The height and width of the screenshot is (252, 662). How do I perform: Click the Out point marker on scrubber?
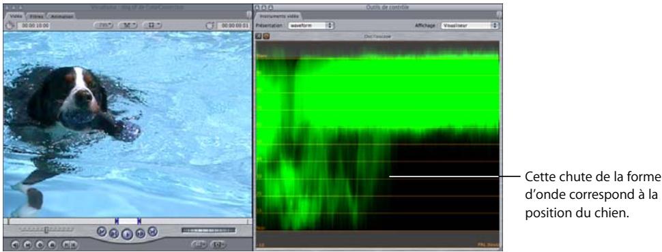[139, 221]
